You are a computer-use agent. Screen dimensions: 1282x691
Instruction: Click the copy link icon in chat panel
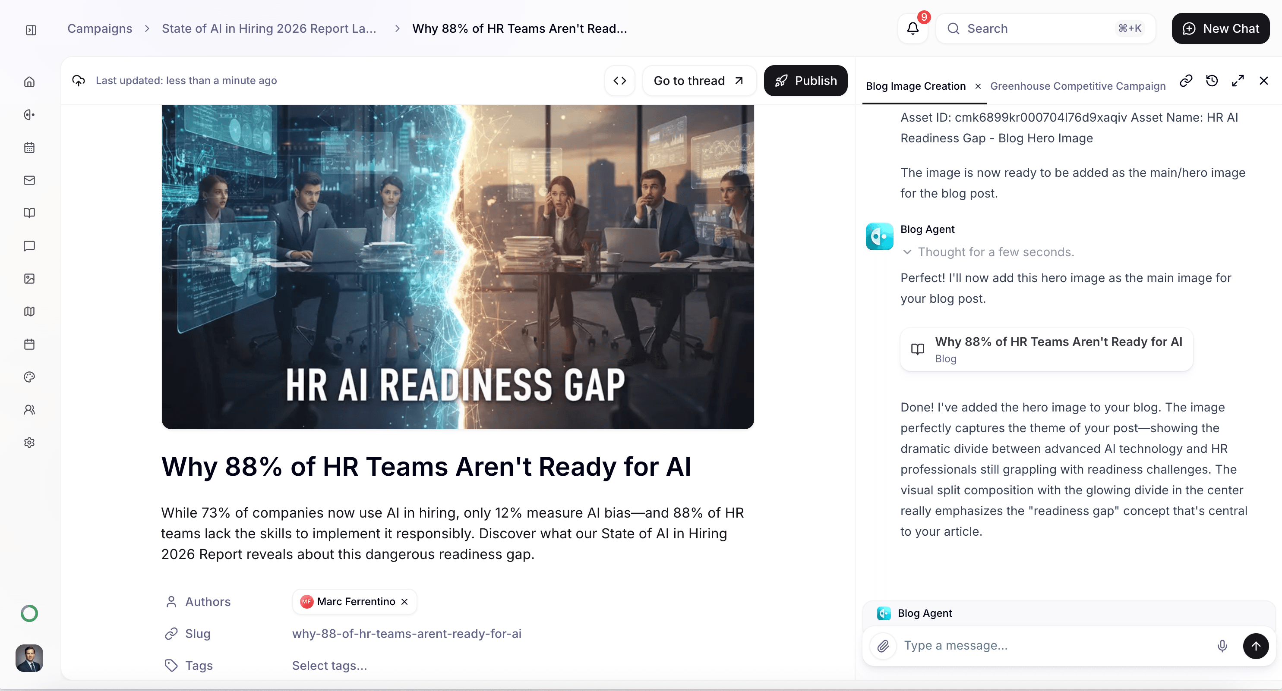(x=1186, y=81)
